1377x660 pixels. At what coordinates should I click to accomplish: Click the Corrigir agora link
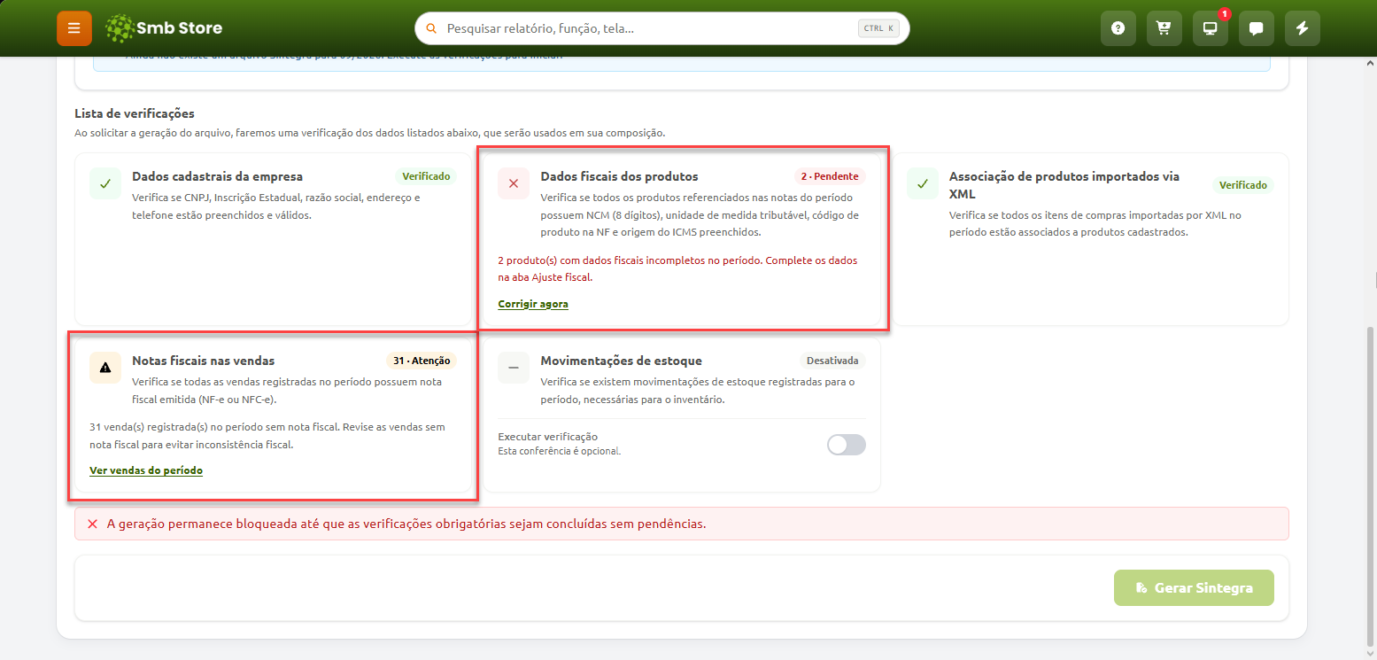coord(533,304)
